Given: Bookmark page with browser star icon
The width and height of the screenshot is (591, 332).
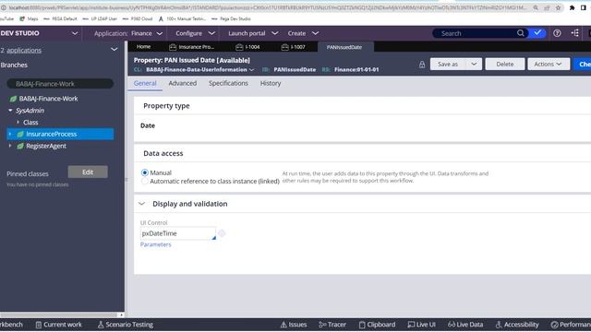Looking at the screenshot, I should tap(558, 7).
